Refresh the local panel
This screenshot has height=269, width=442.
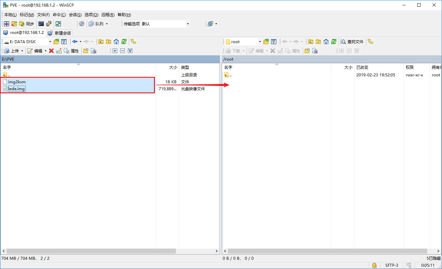(124, 42)
